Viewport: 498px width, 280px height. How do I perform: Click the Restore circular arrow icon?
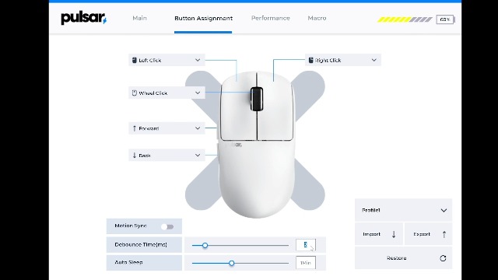pos(443,258)
